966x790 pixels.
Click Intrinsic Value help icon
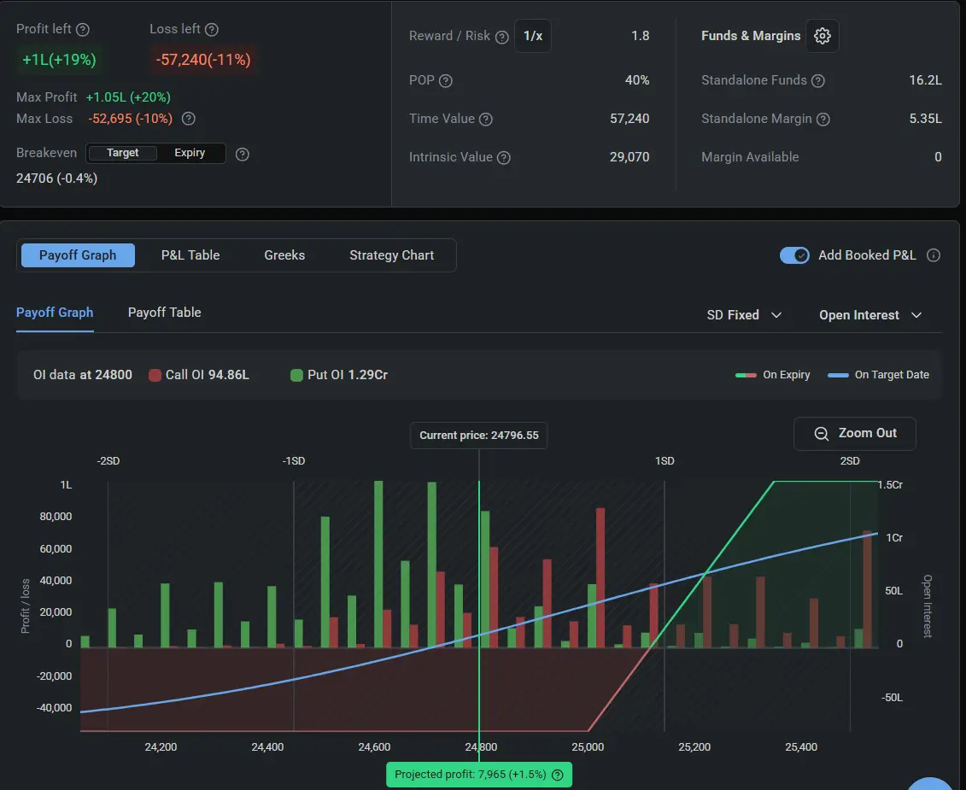[x=504, y=158]
